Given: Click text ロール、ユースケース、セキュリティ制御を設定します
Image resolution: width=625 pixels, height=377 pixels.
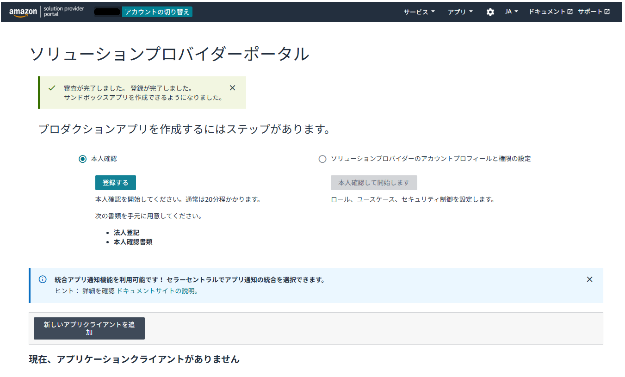Looking at the screenshot, I should [413, 200].
